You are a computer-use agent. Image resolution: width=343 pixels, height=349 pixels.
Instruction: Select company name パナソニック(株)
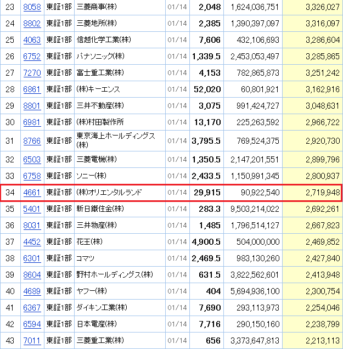point(100,56)
